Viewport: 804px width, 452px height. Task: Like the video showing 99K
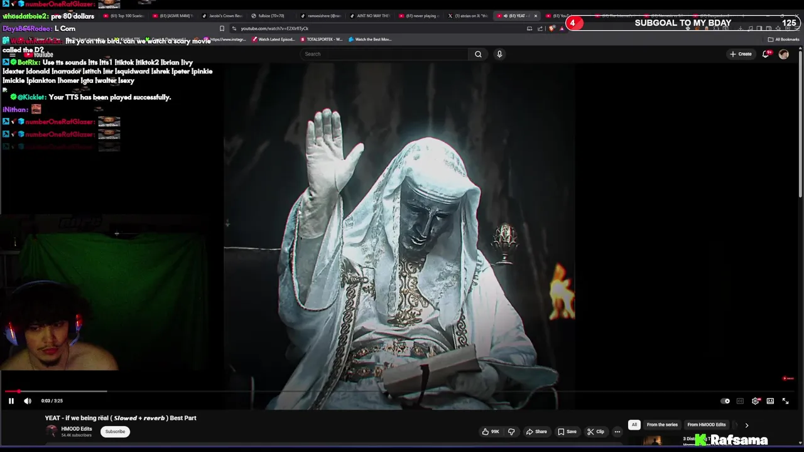491,432
